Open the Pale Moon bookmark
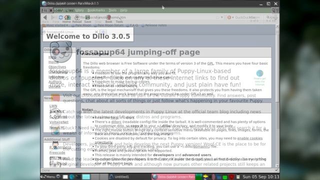320x180 pixels. click(x=81, y=25)
